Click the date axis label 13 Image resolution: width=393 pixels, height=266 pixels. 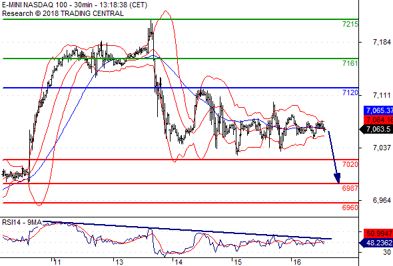point(119,262)
